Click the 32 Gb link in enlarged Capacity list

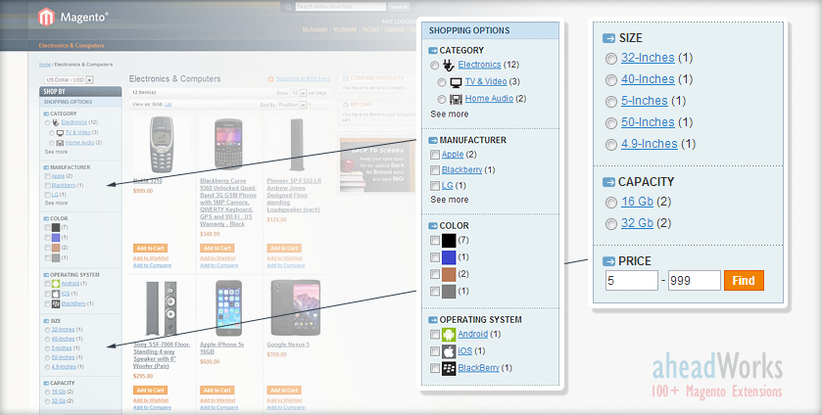click(637, 224)
